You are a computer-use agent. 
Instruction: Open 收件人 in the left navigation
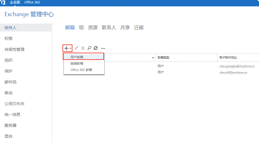[x=26, y=28]
